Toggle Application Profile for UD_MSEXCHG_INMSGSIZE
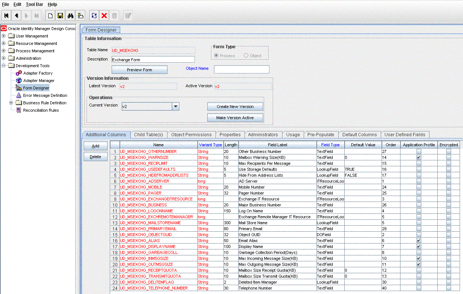Image resolution: width=463 pixels, height=294 pixels. click(x=419, y=258)
